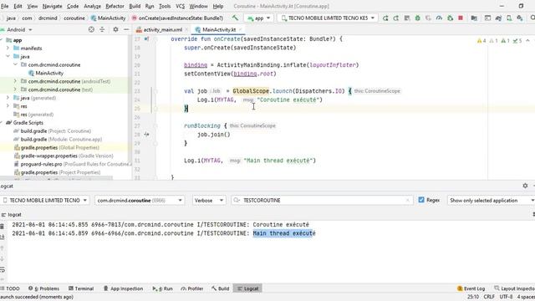Click the Search Everywhere magnifier icon
535x301 pixels.
tap(532, 18)
